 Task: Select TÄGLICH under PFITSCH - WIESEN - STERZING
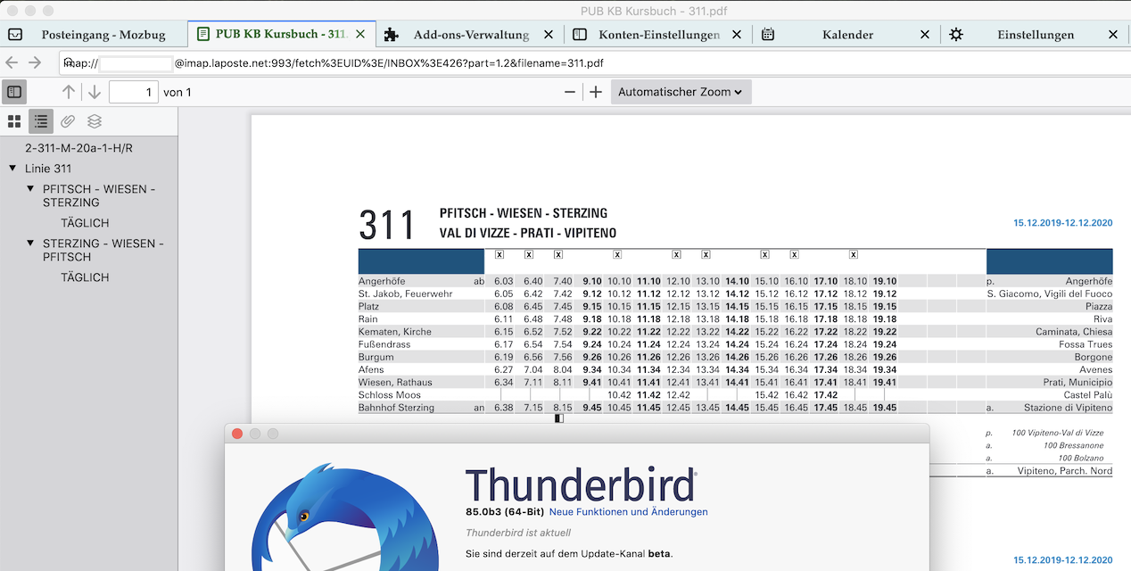tap(85, 223)
